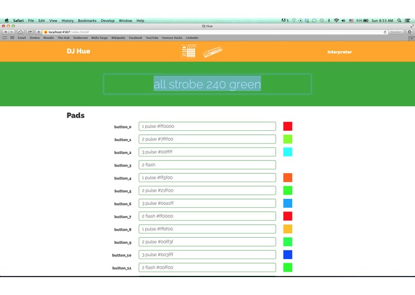Open the Wells Fargo bookmark

coord(100,38)
